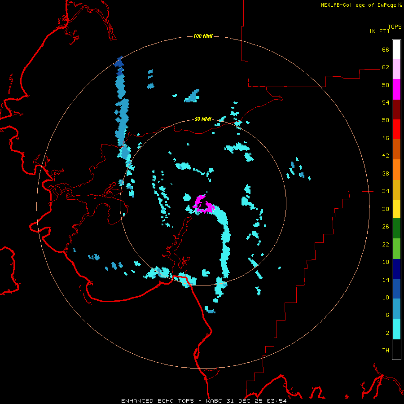Select the cyan legend swatch
Screen dimensions: 404x404
point(396,329)
